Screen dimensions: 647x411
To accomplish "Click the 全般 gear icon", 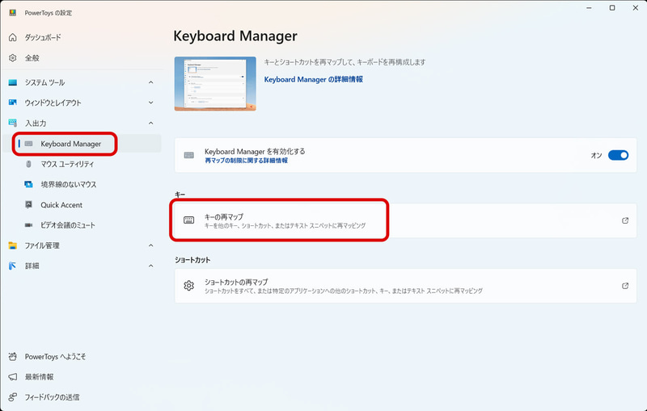I will tap(13, 58).
